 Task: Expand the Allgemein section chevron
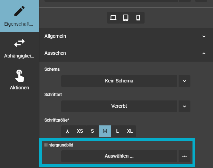click(204, 36)
